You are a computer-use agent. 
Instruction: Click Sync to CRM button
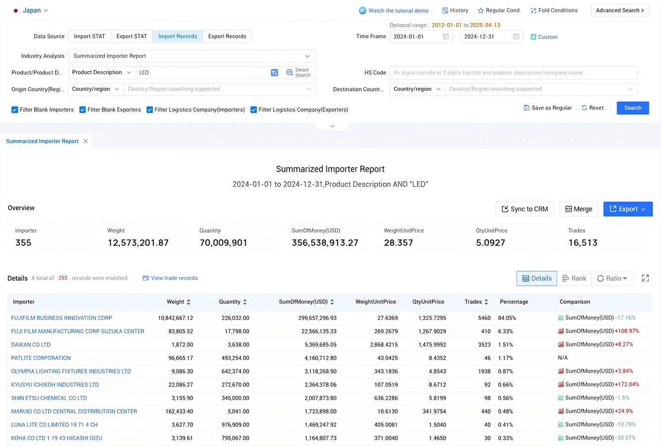click(525, 209)
